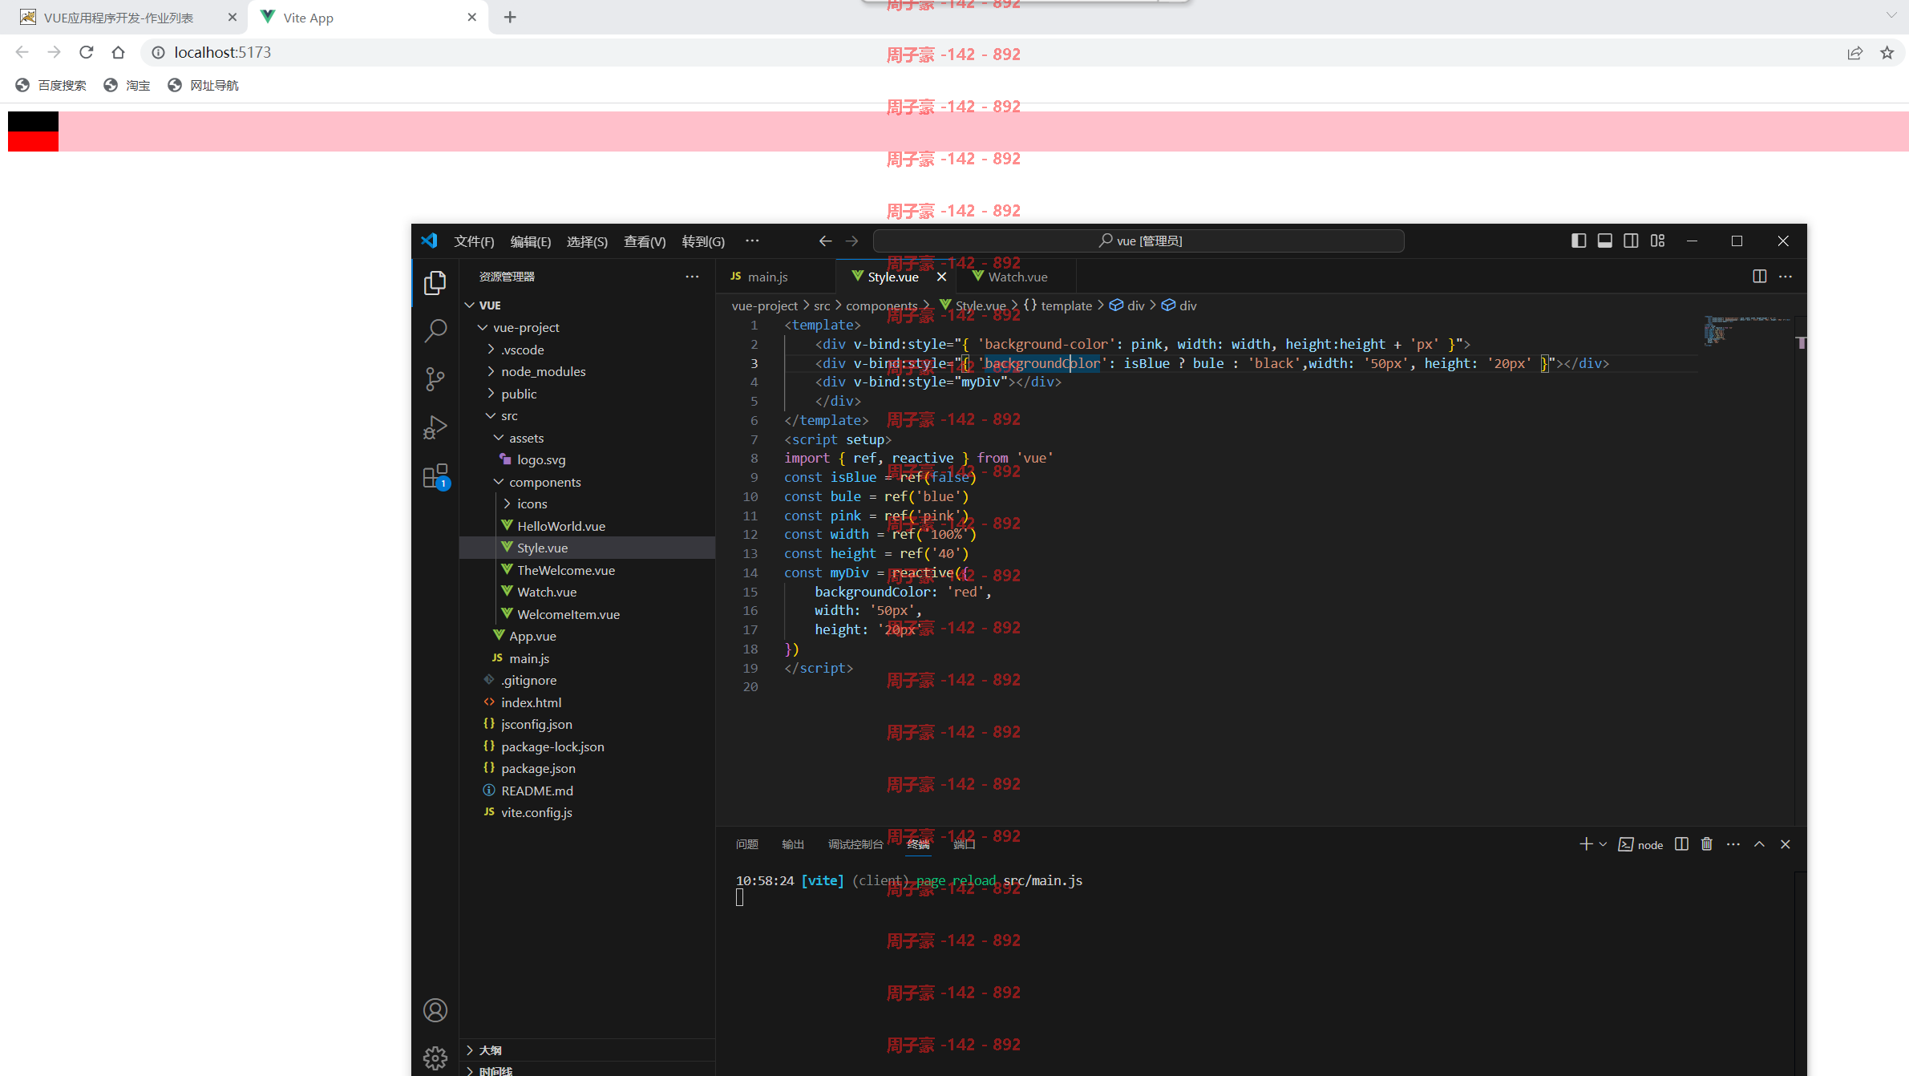Open the Source Control view
Image resolution: width=1909 pixels, height=1076 pixels.
click(435, 378)
